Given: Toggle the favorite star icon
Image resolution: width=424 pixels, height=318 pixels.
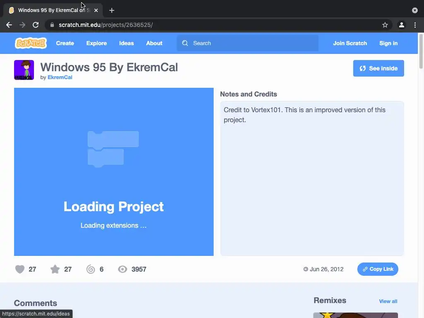Looking at the screenshot, I should [x=55, y=269].
